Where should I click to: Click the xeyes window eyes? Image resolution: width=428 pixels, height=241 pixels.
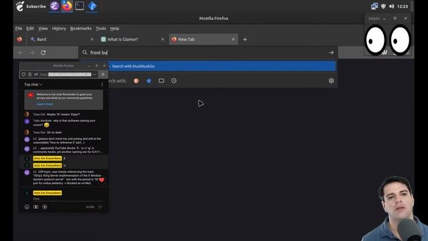(x=388, y=39)
